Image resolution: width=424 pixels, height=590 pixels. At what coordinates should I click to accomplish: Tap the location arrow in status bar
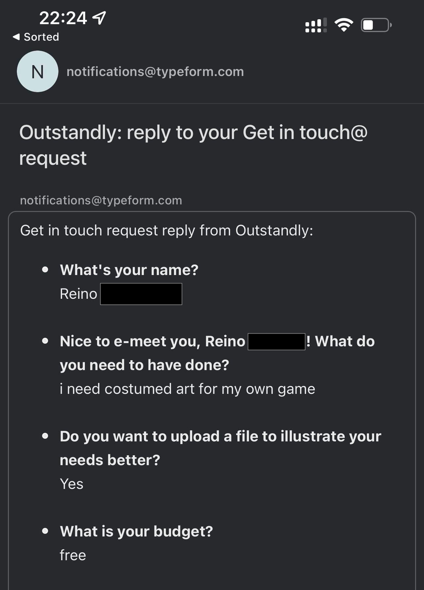pos(99,18)
